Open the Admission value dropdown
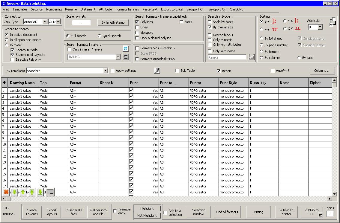 click(320, 27)
